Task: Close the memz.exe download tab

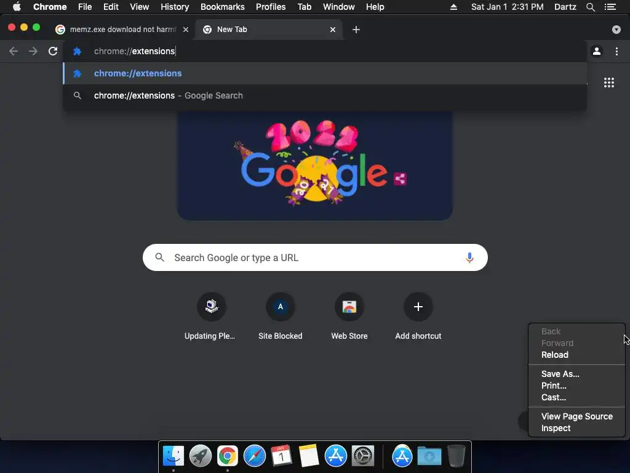Action: [x=186, y=30]
